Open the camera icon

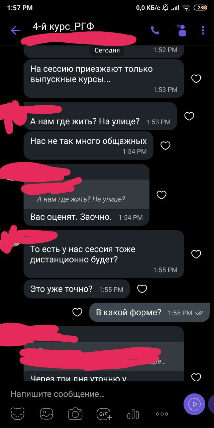coord(75,414)
